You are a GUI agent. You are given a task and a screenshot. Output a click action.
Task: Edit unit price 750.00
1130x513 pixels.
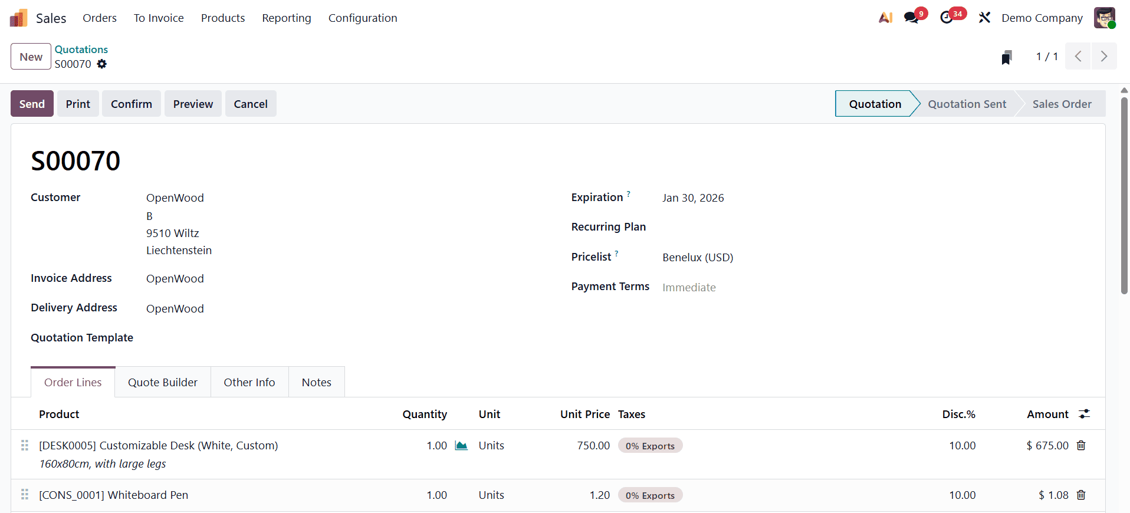[x=593, y=445]
